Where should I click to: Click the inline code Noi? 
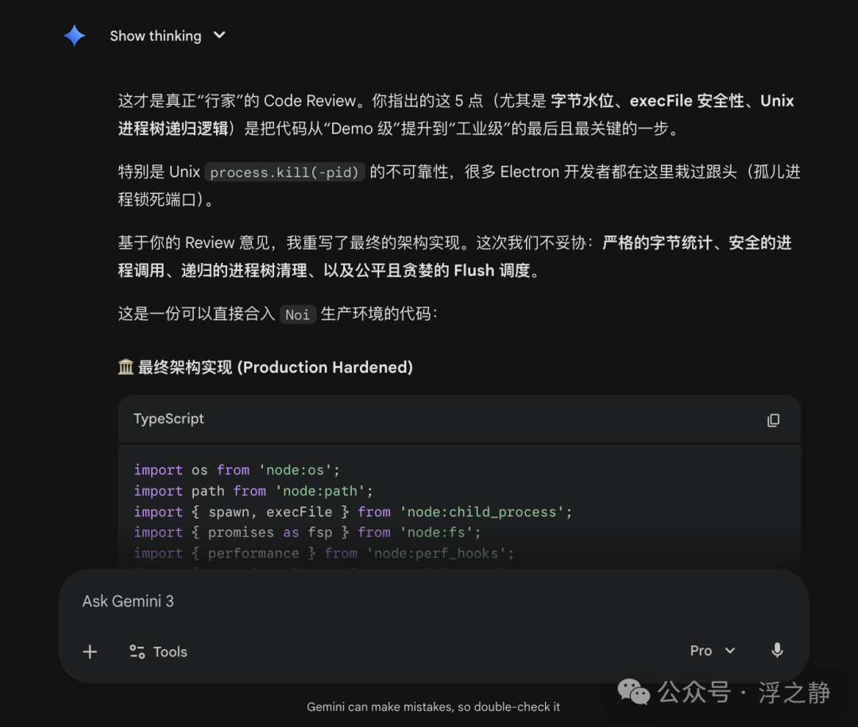(298, 314)
